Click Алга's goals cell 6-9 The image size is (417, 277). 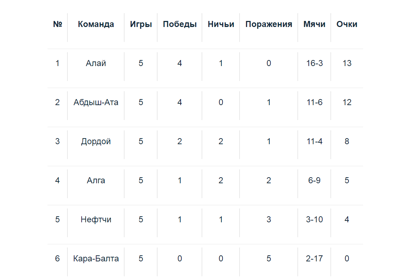point(314,180)
